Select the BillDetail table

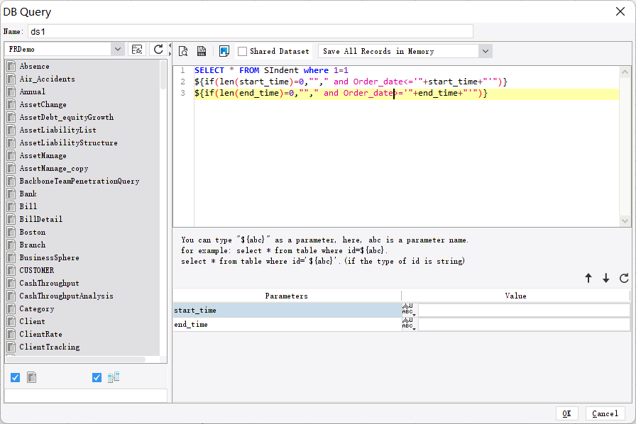coord(41,219)
